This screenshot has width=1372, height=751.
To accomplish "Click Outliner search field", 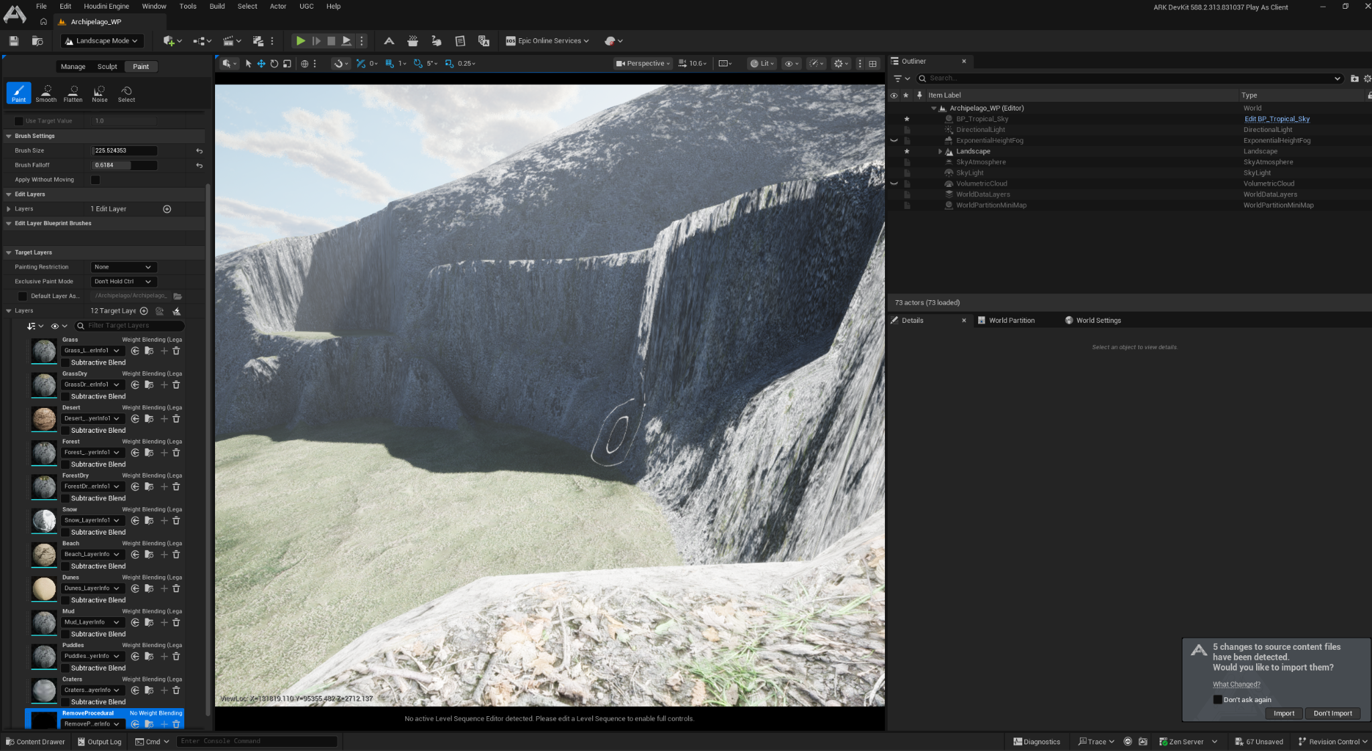I will [x=1129, y=78].
